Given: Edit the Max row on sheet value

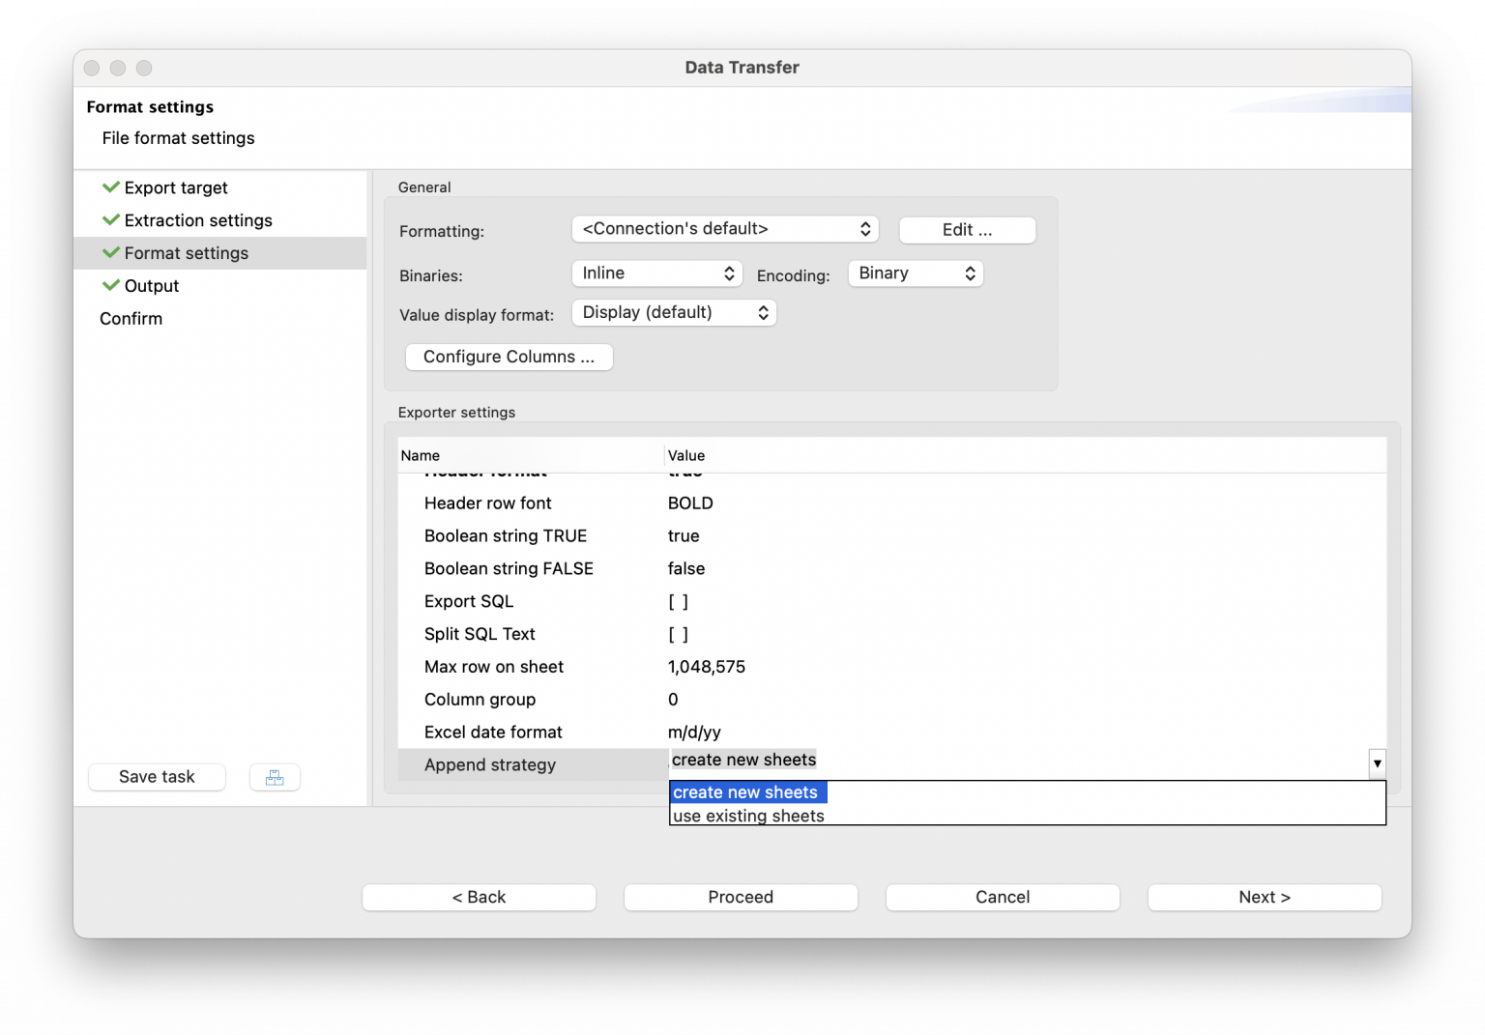Looking at the screenshot, I should [707, 667].
